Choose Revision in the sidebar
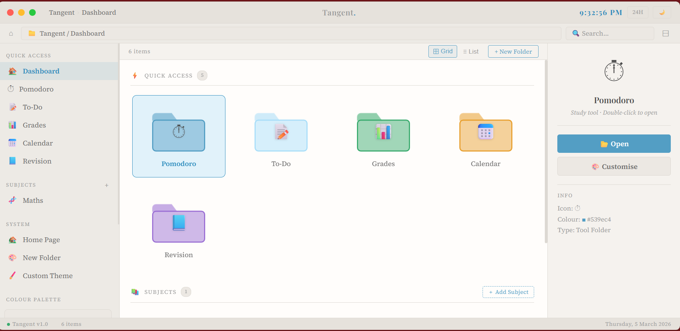The height and width of the screenshot is (331, 680). click(59, 161)
